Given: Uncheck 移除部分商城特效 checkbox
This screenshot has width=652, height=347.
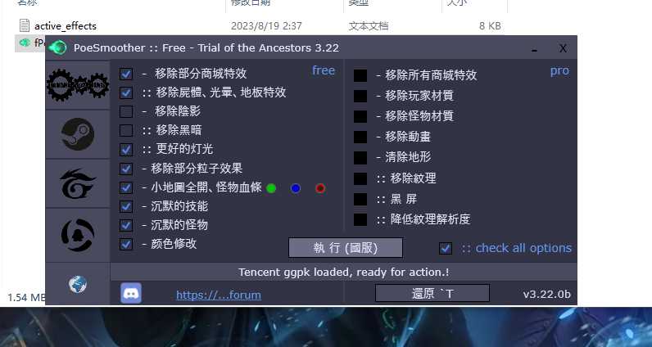Looking at the screenshot, I should tap(126, 74).
